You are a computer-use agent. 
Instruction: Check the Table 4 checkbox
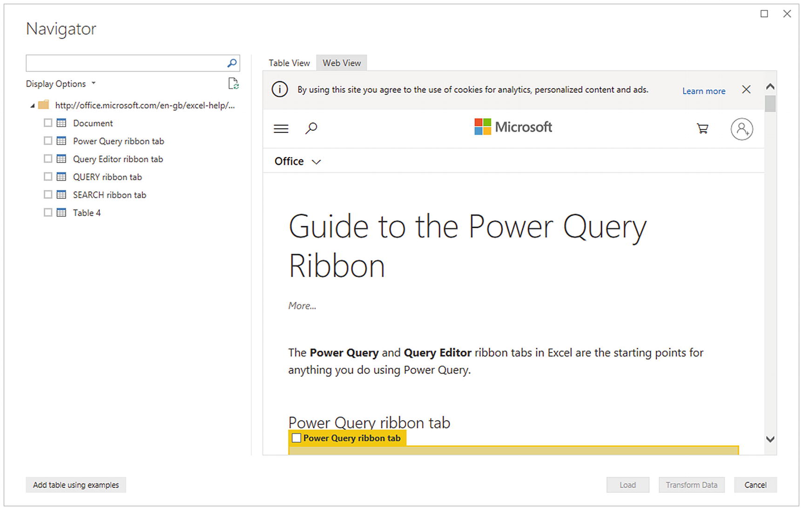tap(48, 212)
